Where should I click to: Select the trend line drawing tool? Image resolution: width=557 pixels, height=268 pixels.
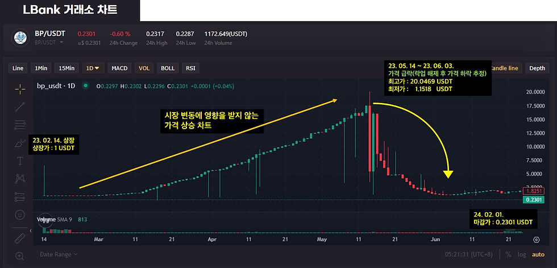(x=20, y=107)
